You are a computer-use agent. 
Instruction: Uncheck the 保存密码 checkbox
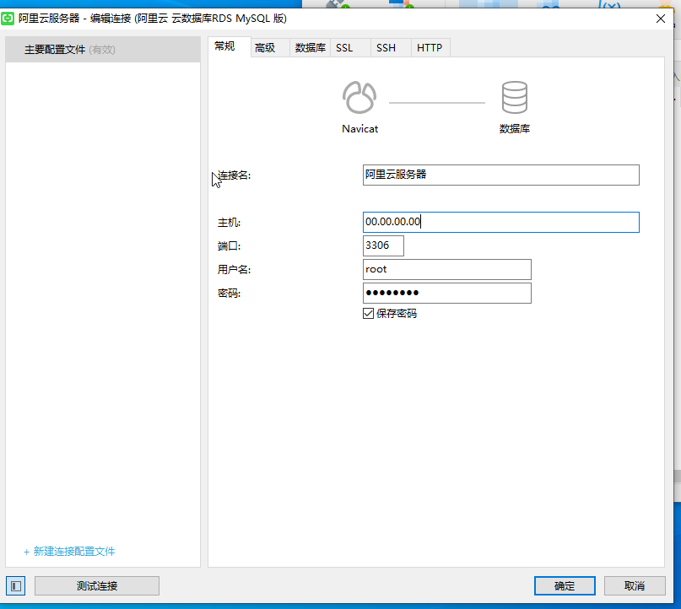click(x=368, y=314)
